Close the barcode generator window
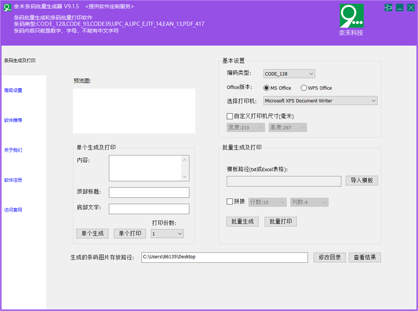 410,7
